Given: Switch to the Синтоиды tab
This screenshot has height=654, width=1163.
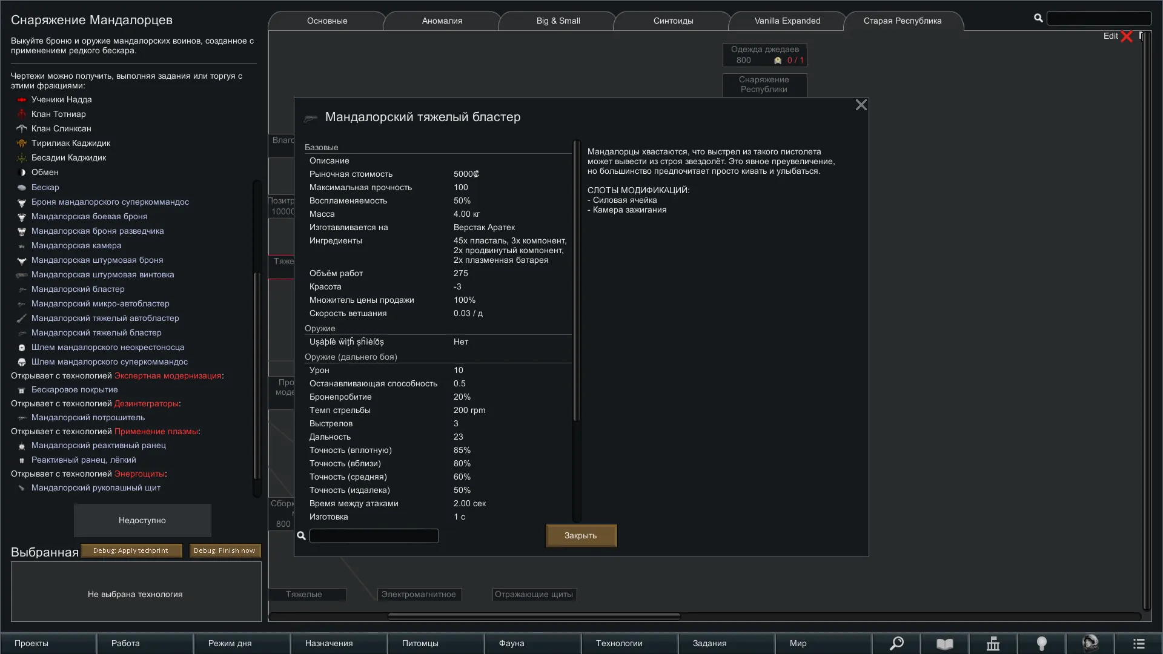Looking at the screenshot, I should coord(673,21).
